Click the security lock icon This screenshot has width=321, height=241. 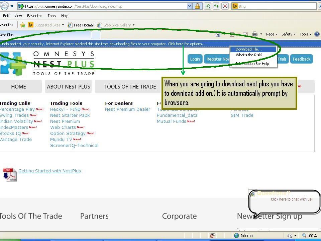tap(197, 6)
